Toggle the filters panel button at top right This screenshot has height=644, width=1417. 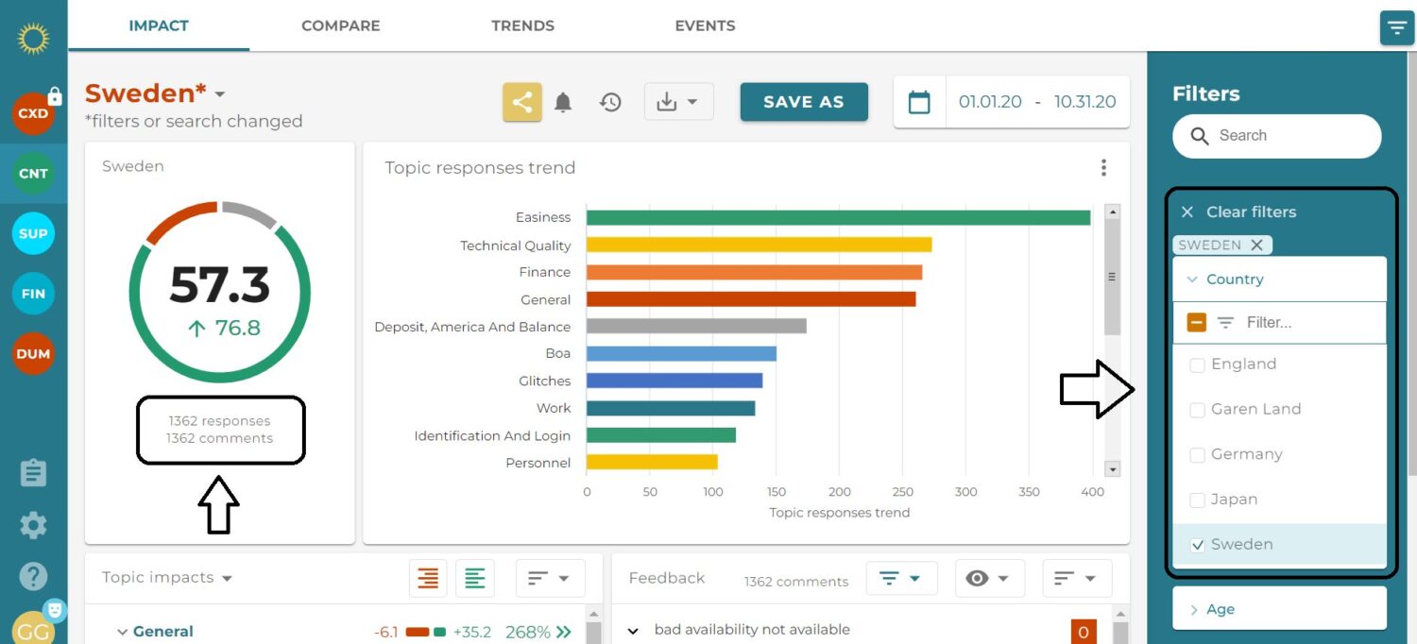[x=1396, y=28]
